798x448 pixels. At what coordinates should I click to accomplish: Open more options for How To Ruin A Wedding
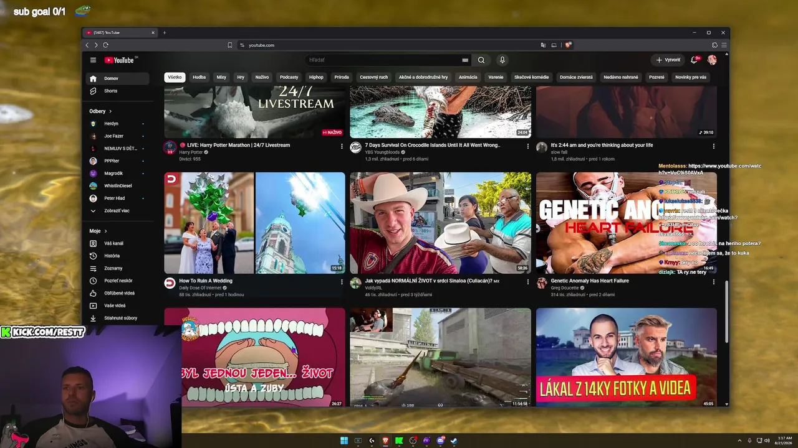pyautogui.click(x=342, y=282)
